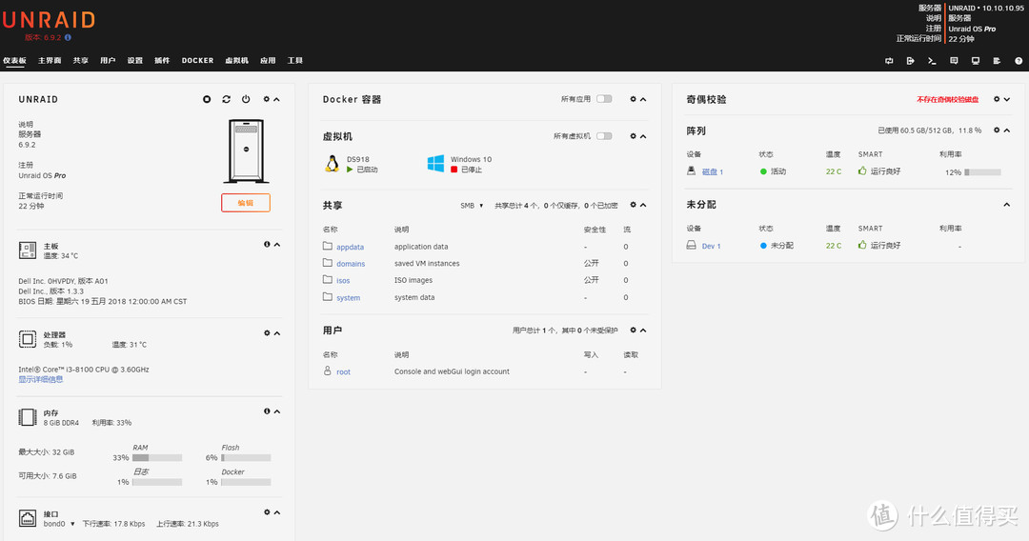Click the help question-mark icon in top bar

pyautogui.click(x=1019, y=60)
